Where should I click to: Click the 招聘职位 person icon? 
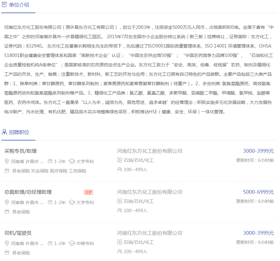coord(4,132)
